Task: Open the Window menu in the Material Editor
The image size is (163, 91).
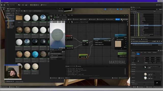Action: point(64,15)
